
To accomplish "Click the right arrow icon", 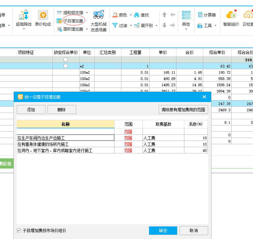I will pyautogui.click(x=173, y=25).
